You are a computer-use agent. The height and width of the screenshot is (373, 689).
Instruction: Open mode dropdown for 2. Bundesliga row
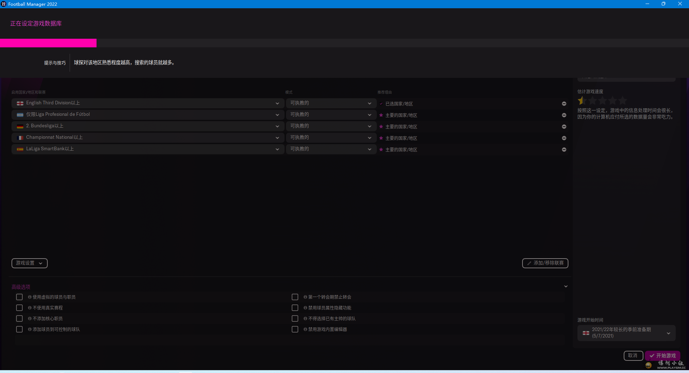331,126
